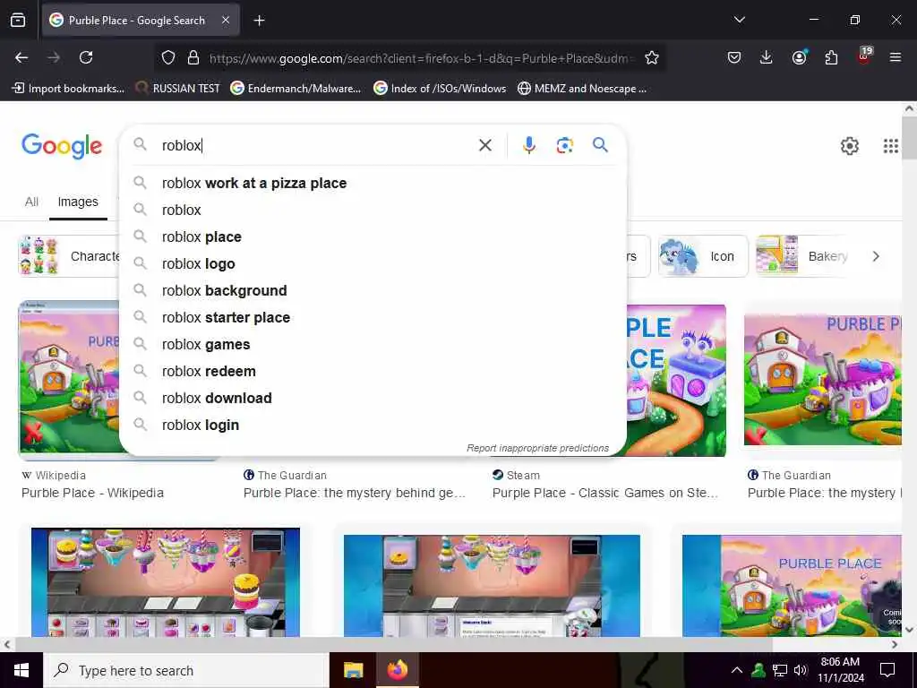Open the Steam Classic Games caption link
The width and height of the screenshot is (917, 688).
click(x=605, y=494)
